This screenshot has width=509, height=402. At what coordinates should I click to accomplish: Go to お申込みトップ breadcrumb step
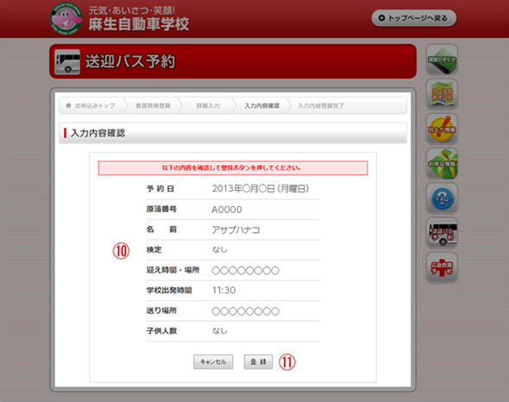pos(91,106)
